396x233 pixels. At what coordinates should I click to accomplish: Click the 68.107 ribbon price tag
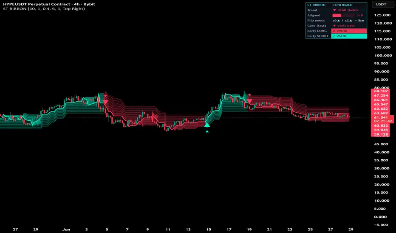381,91
